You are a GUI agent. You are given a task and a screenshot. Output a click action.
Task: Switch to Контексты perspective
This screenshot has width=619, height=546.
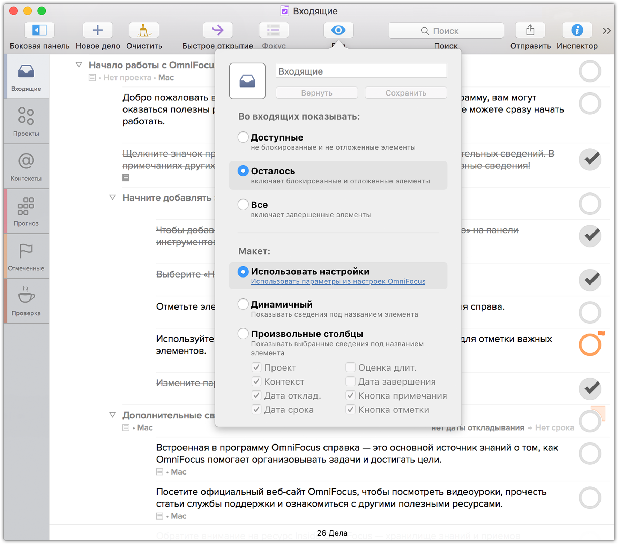click(x=26, y=167)
